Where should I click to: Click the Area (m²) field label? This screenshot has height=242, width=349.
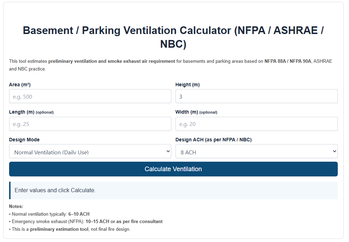click(x=19, y=85)
